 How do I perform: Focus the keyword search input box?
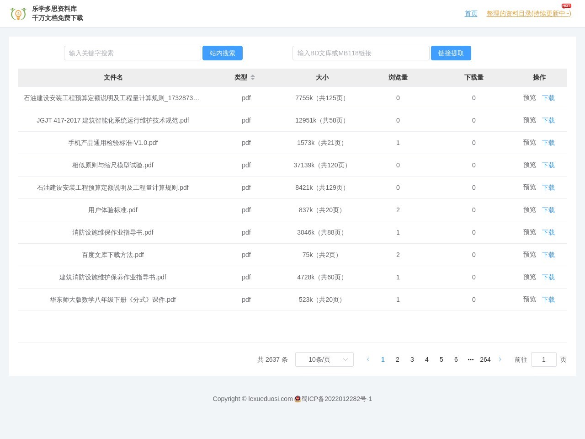(133, 53)
